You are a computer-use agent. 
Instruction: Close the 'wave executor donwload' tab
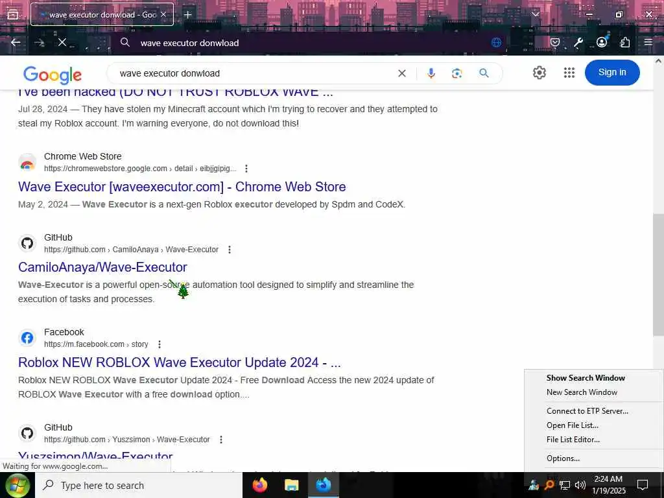pos(163,14)
